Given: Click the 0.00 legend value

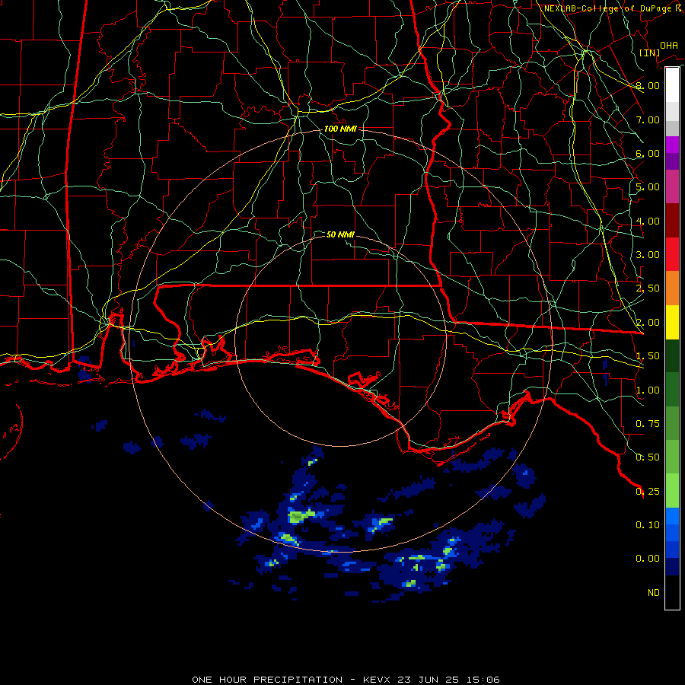Looking at the screenshot, I should pos(648,559).
